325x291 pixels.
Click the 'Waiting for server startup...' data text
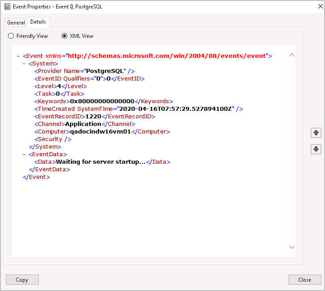click(101, 162)
